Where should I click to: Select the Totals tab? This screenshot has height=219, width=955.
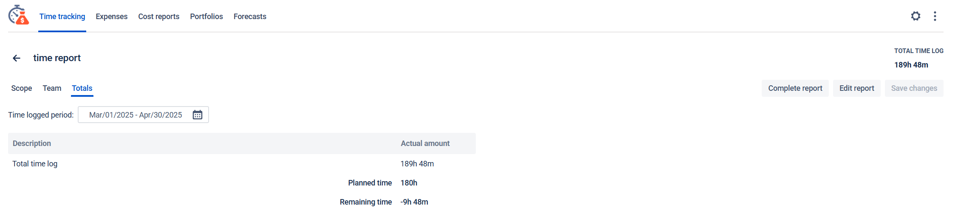point(82,88)
